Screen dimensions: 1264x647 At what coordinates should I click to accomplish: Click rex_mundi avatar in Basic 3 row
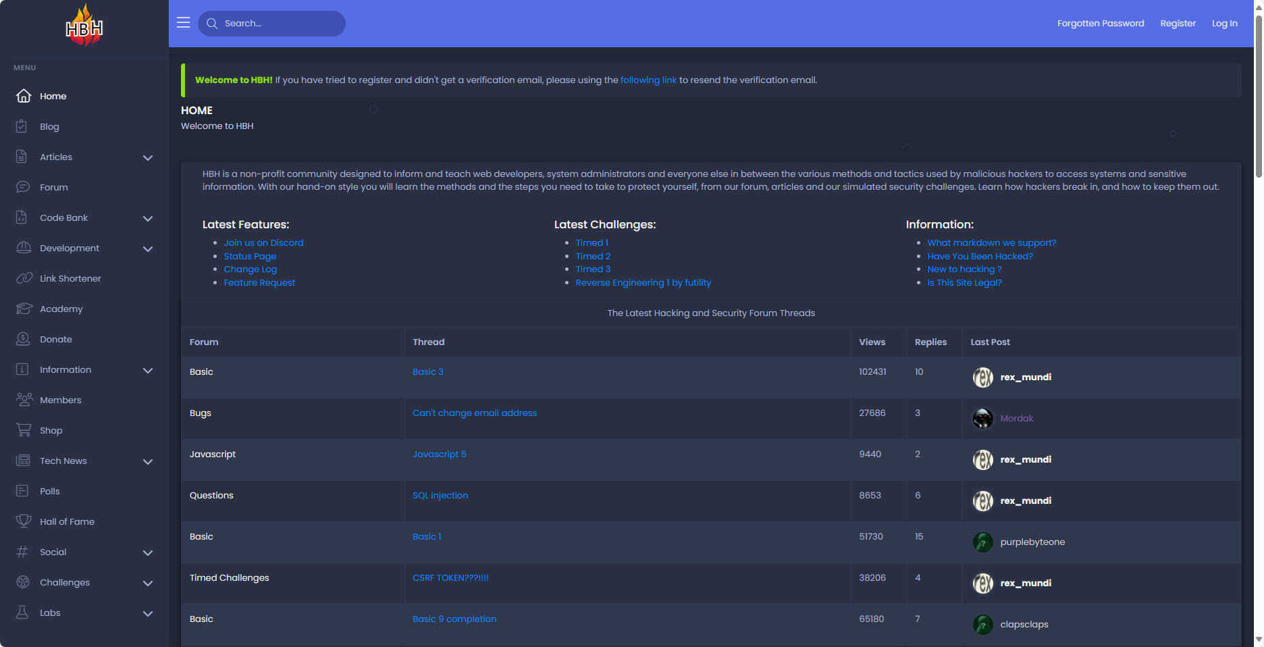point(983,378)
